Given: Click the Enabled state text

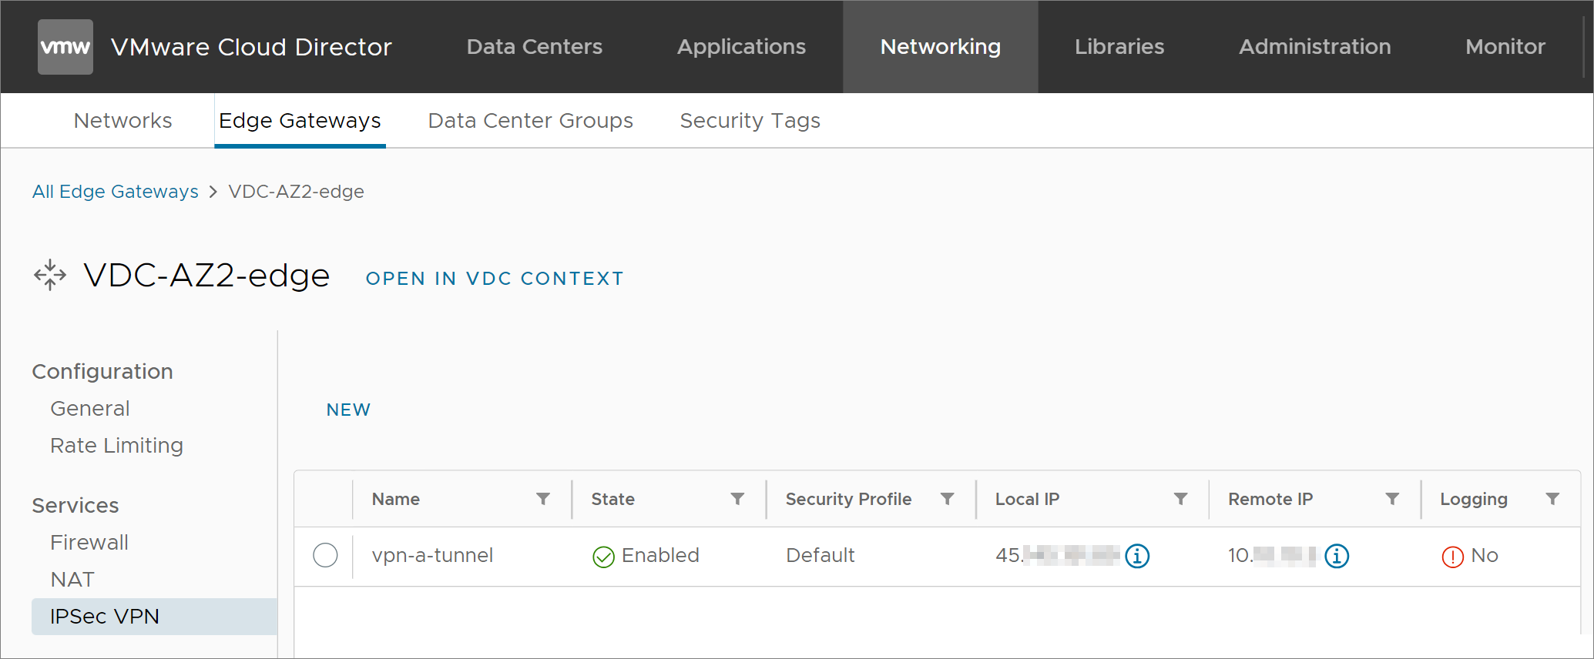Looking at the screenshot, I should tap(660, 556).
